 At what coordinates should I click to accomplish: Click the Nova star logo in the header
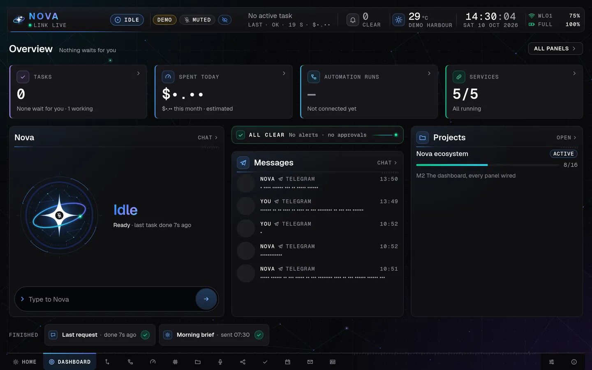click(x=19, y=20)
